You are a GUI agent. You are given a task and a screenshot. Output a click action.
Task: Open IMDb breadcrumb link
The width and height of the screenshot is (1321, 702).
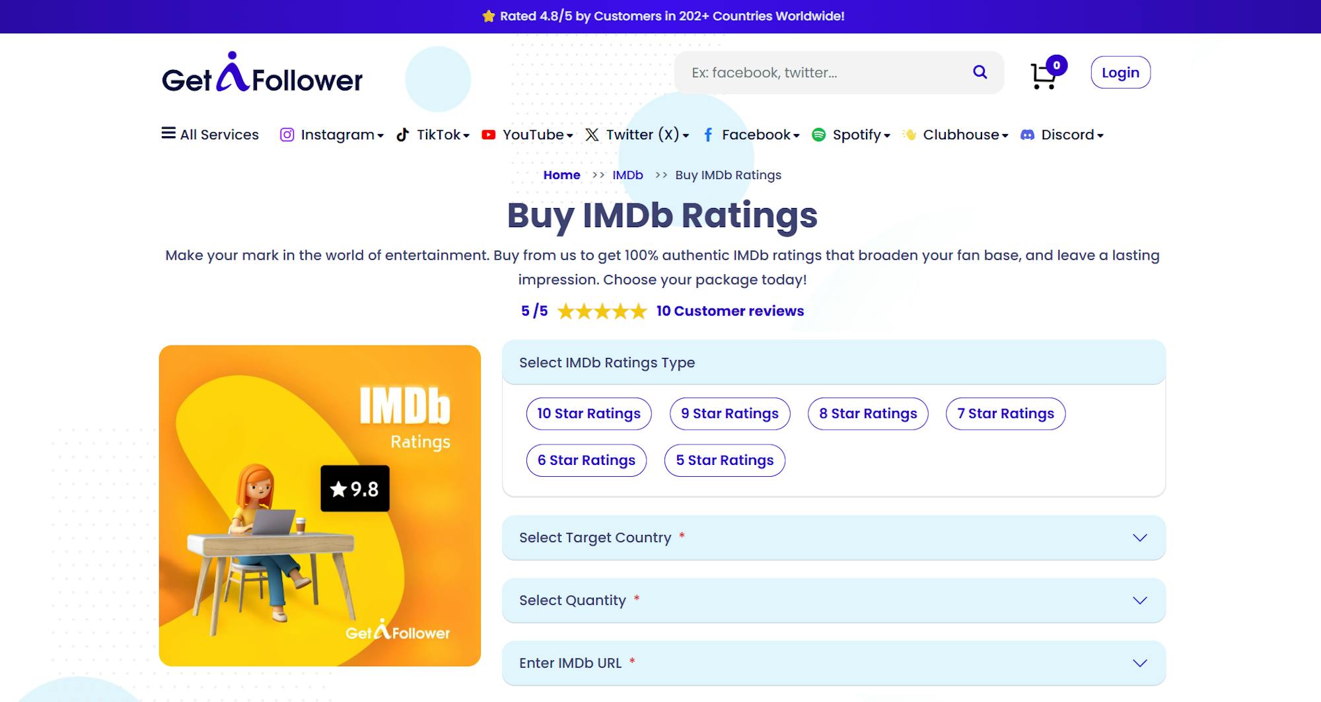(x=627, y=175)
